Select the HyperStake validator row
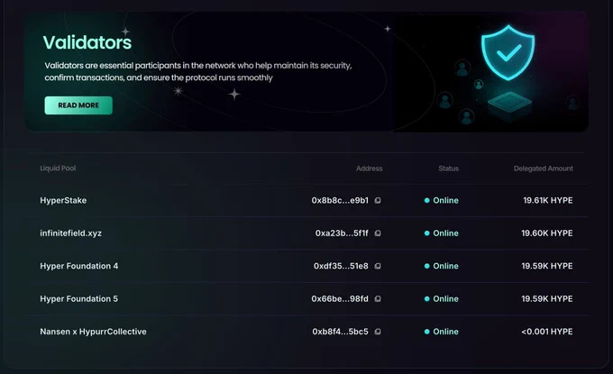The width and height of the screenshot is (613, 374). pyautogui.click(x=307, y=200)
